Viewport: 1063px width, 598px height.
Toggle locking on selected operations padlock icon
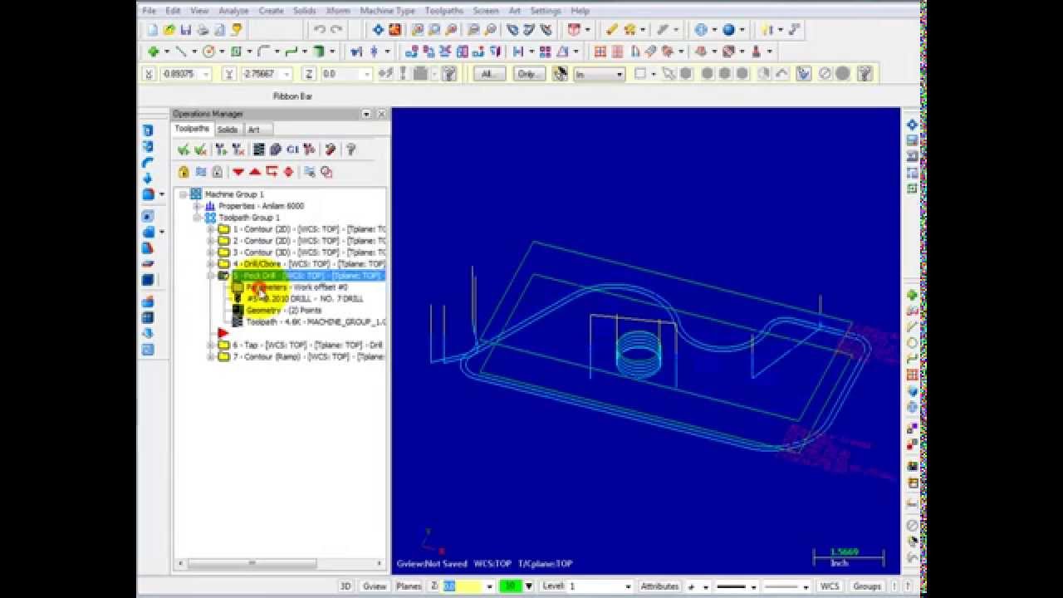pyautogui.click(x=184, y=172)
